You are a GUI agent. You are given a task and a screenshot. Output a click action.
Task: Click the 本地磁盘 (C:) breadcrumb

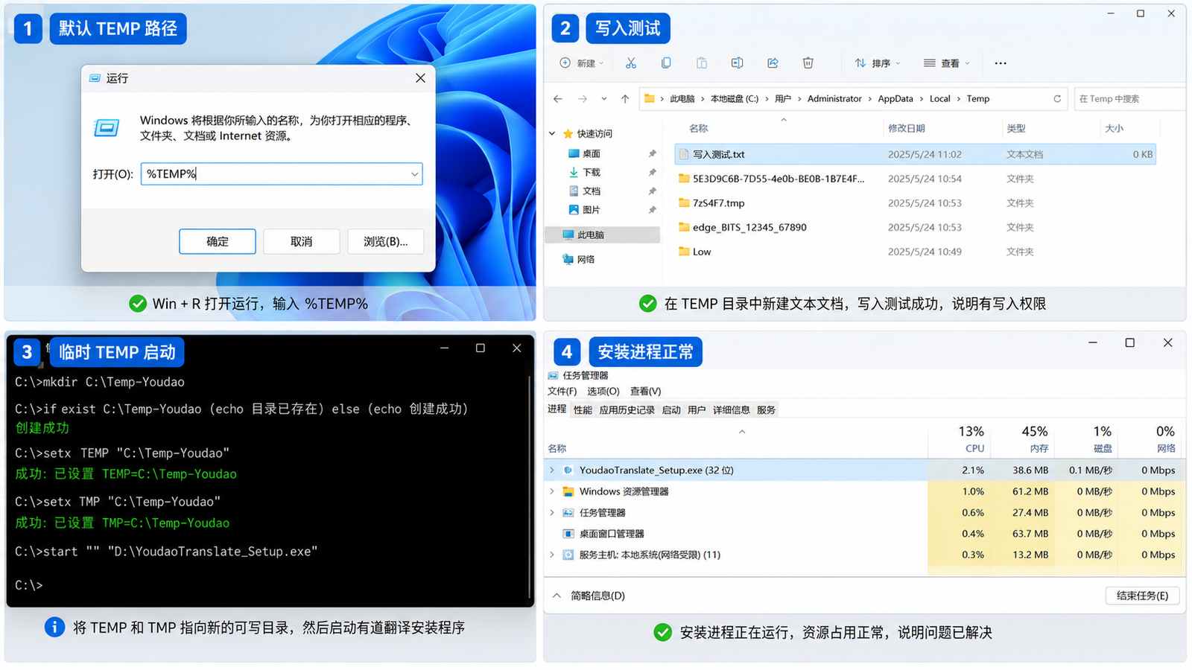coord(735,99)
